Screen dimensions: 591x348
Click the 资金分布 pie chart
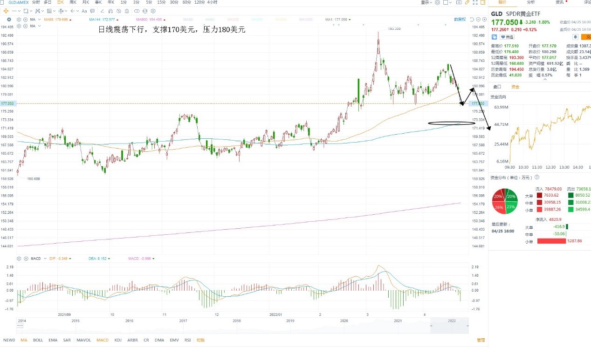(x=505, y=201)
